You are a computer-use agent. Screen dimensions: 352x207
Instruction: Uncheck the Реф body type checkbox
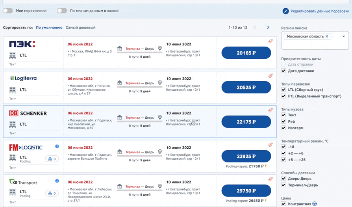[283, 121]
